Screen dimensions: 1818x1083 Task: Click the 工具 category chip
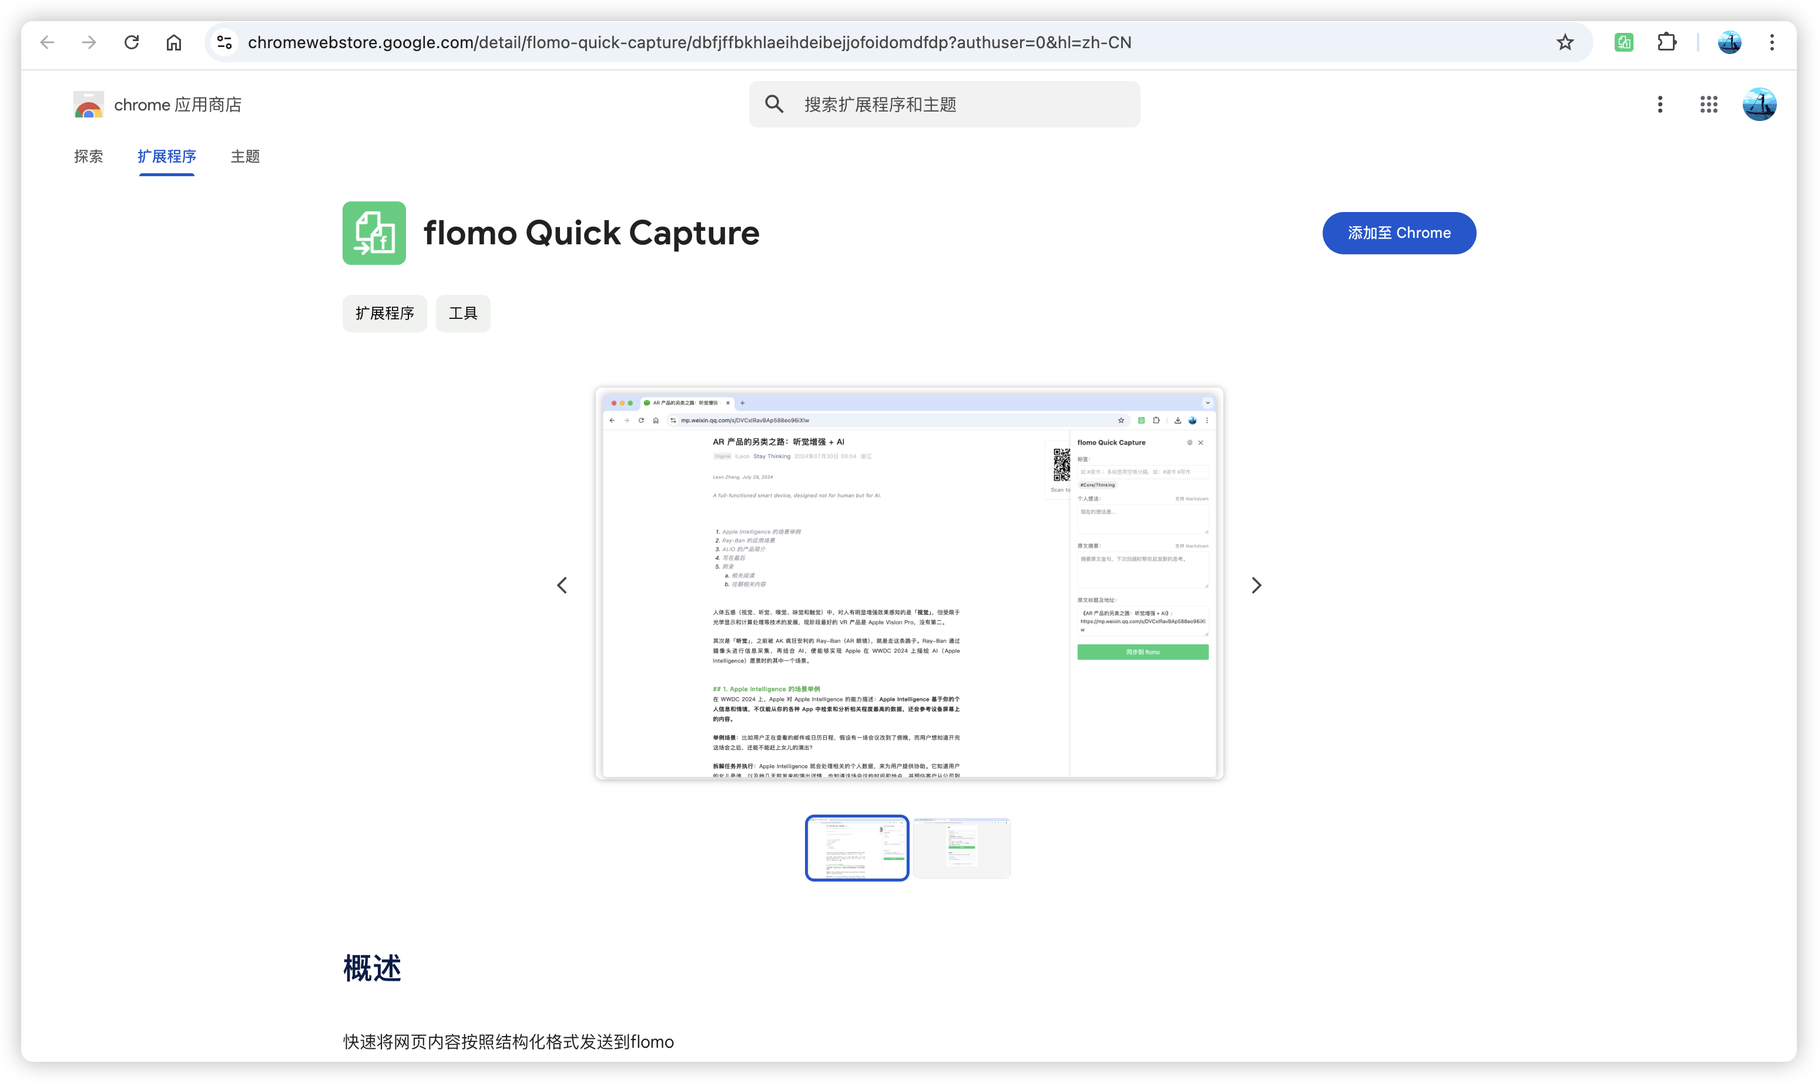463,313
